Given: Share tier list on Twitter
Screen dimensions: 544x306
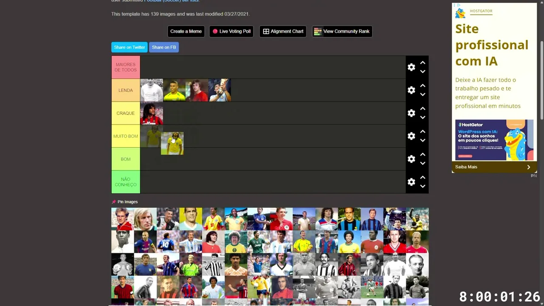Looking at the screenshot, I should 130,47.
